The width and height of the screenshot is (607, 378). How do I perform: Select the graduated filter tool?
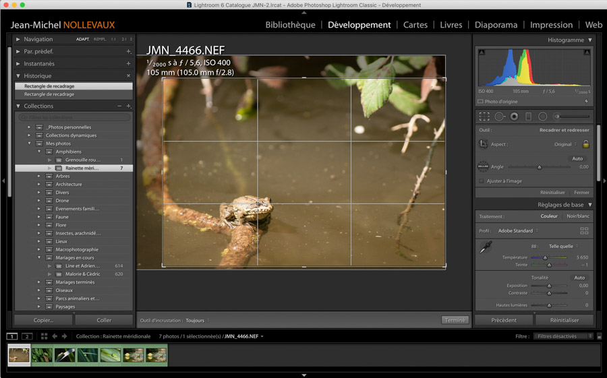pos(528,117)
